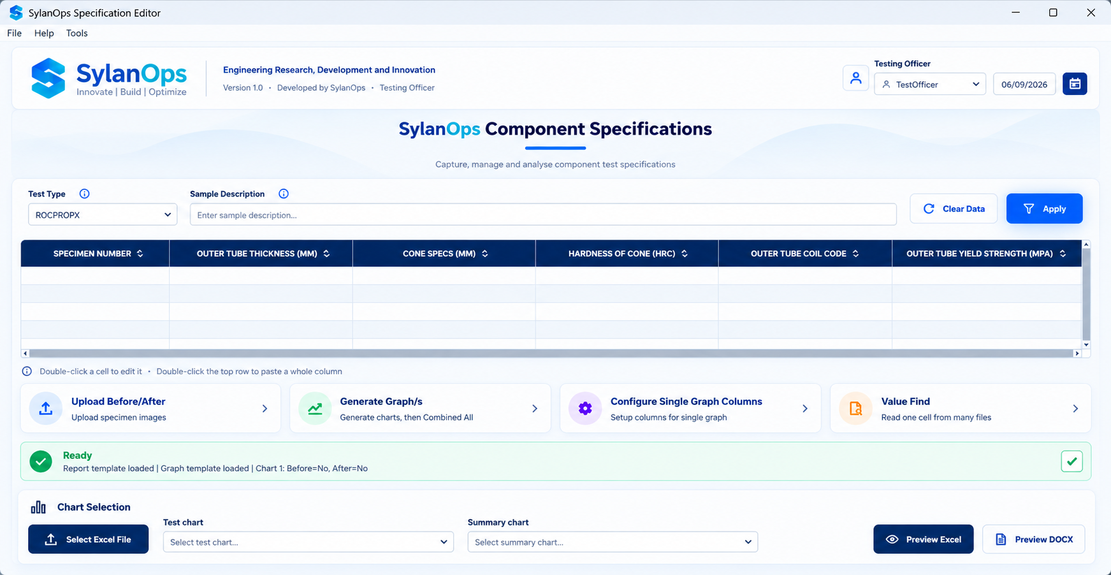Open the File menu
1111x575 pixels.
click(14, 33)
